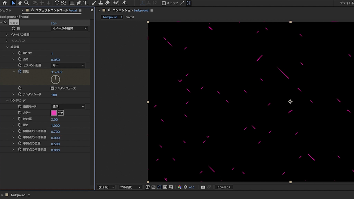This screenshot has width=354, height=199.
Task: Open the background timeline tab
Action: [x=18, y=195]
